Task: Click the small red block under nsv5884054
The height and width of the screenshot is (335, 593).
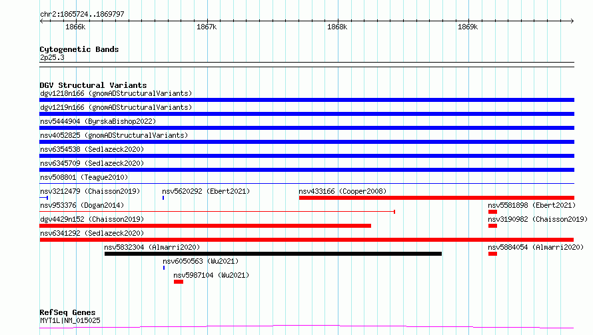Action: [x=492, y=254]
